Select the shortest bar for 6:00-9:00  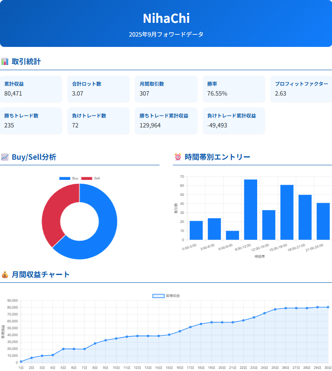pos(232,235)
